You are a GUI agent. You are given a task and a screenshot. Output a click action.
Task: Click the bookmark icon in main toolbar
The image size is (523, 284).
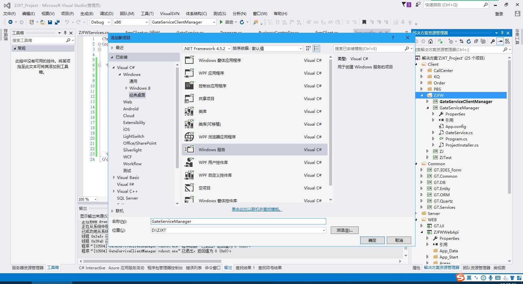click(364, 22)
